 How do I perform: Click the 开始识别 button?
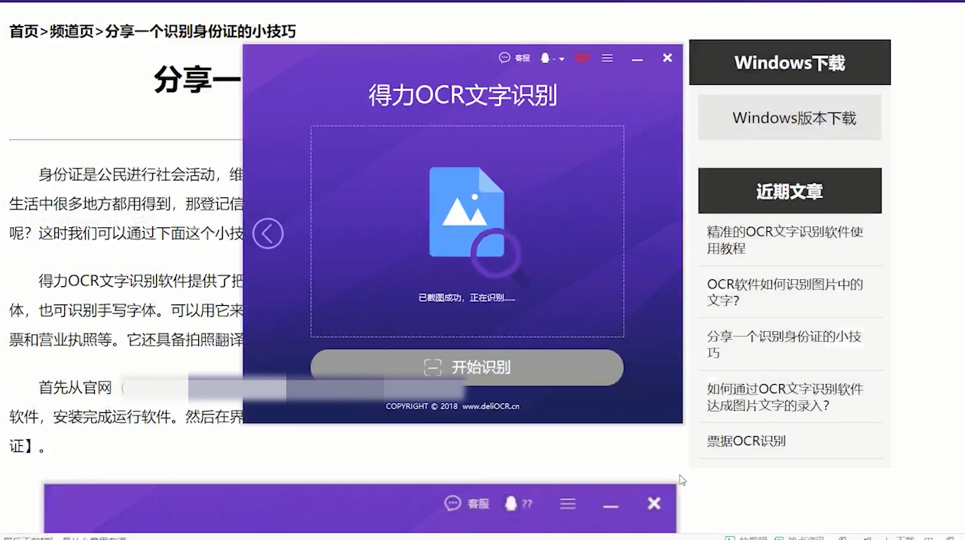tap(467, 367)
